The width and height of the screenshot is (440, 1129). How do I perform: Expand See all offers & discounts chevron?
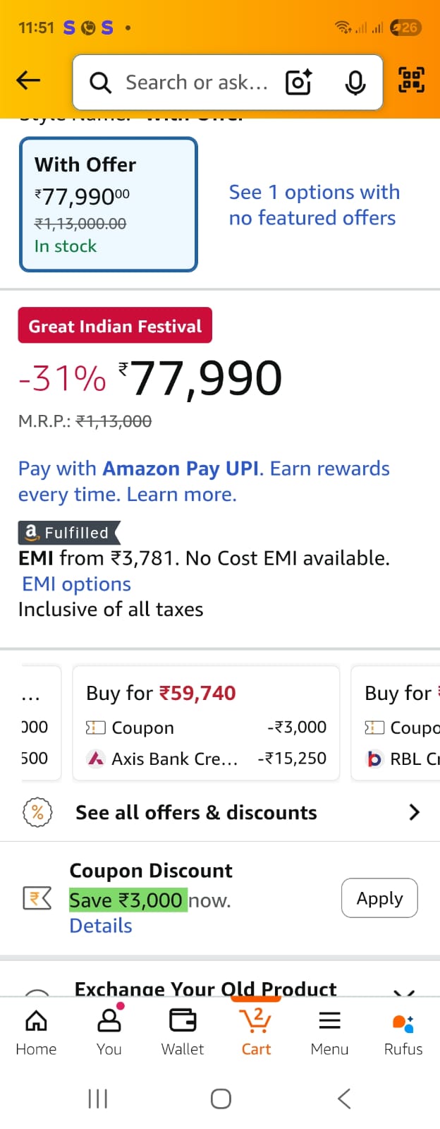(x=414, y=812)
